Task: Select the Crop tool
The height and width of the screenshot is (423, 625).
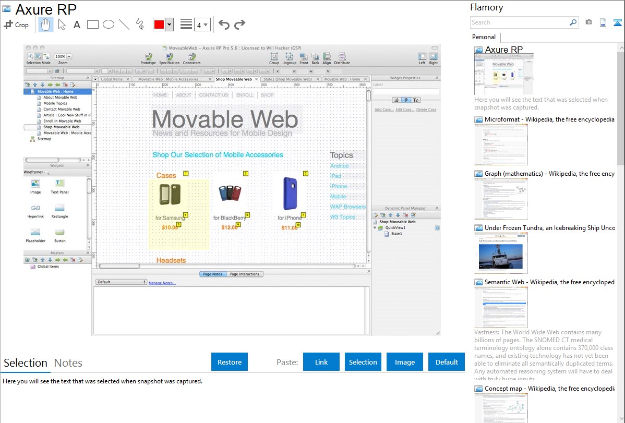Action: pos(16,25)
